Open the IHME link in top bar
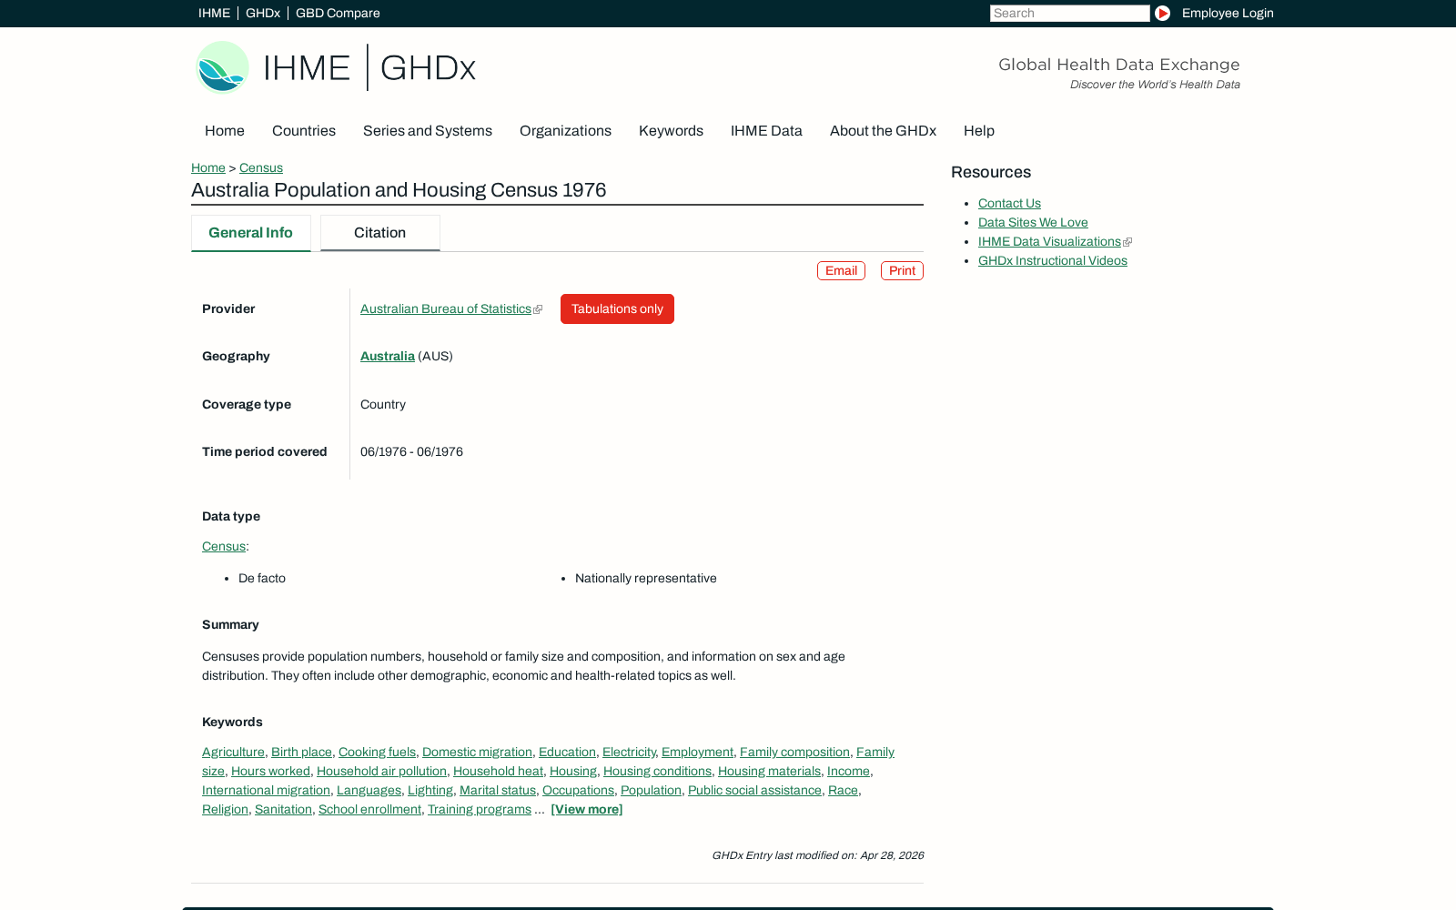Image resolution: width=1456 pixels, height=910 pixels. [214, 13]
